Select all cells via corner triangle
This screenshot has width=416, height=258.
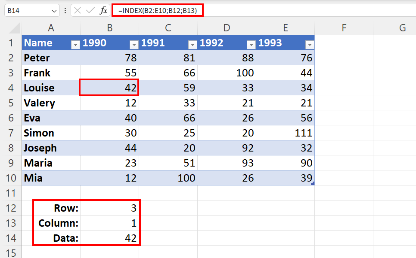15,28
